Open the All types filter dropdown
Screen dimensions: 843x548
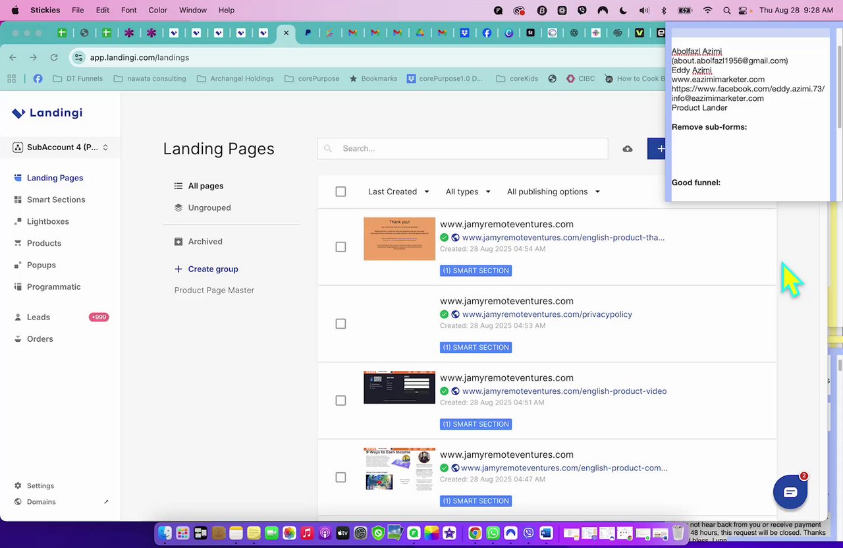pyautogui.click(x=468, y=192)
